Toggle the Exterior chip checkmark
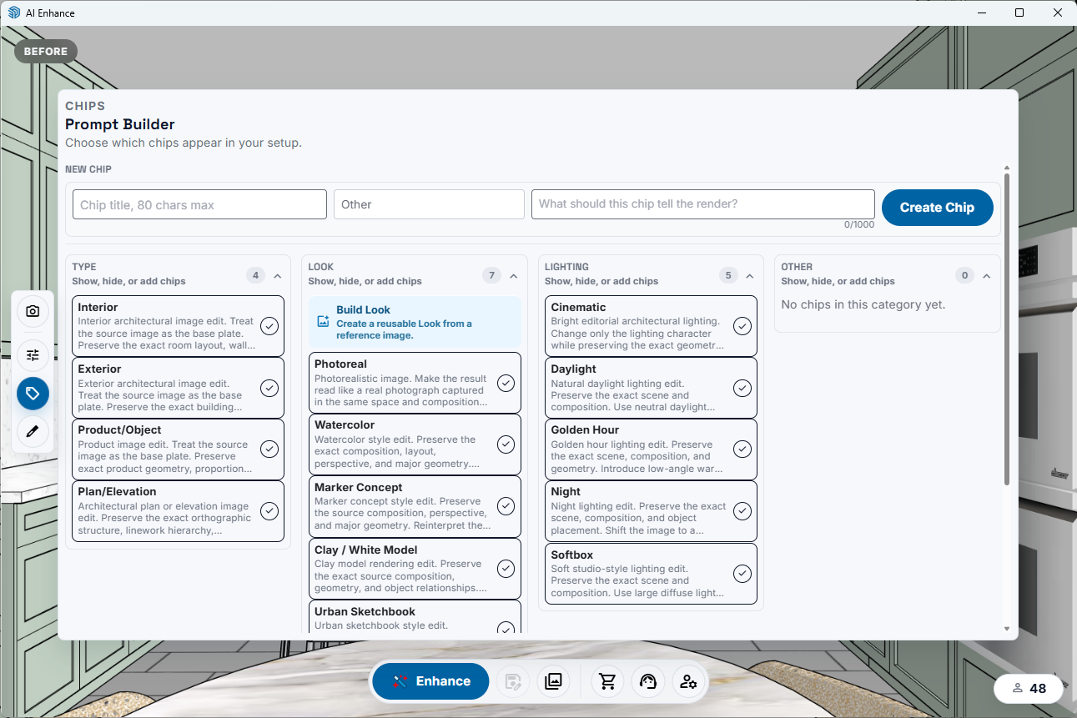Viewport: 1077px width, 718px height. click(269, 388)
